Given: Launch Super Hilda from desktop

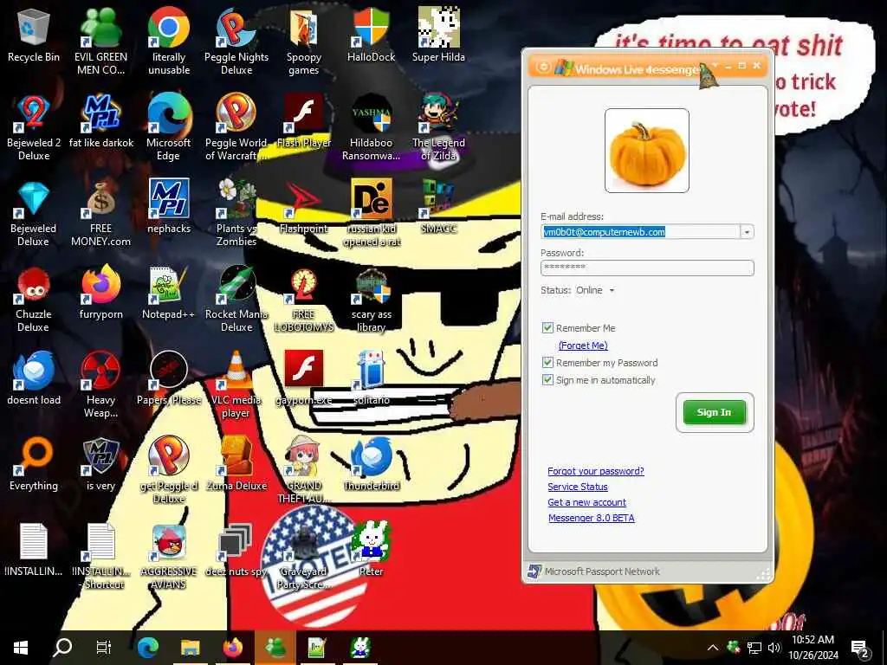Looking at the screenshot, I should tap(438, 36).
